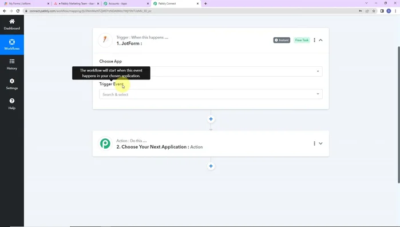The width and height of the screenshot is (400, 227).
Task: Open three-dot menu for action step
Action: (x=314, y=144)
